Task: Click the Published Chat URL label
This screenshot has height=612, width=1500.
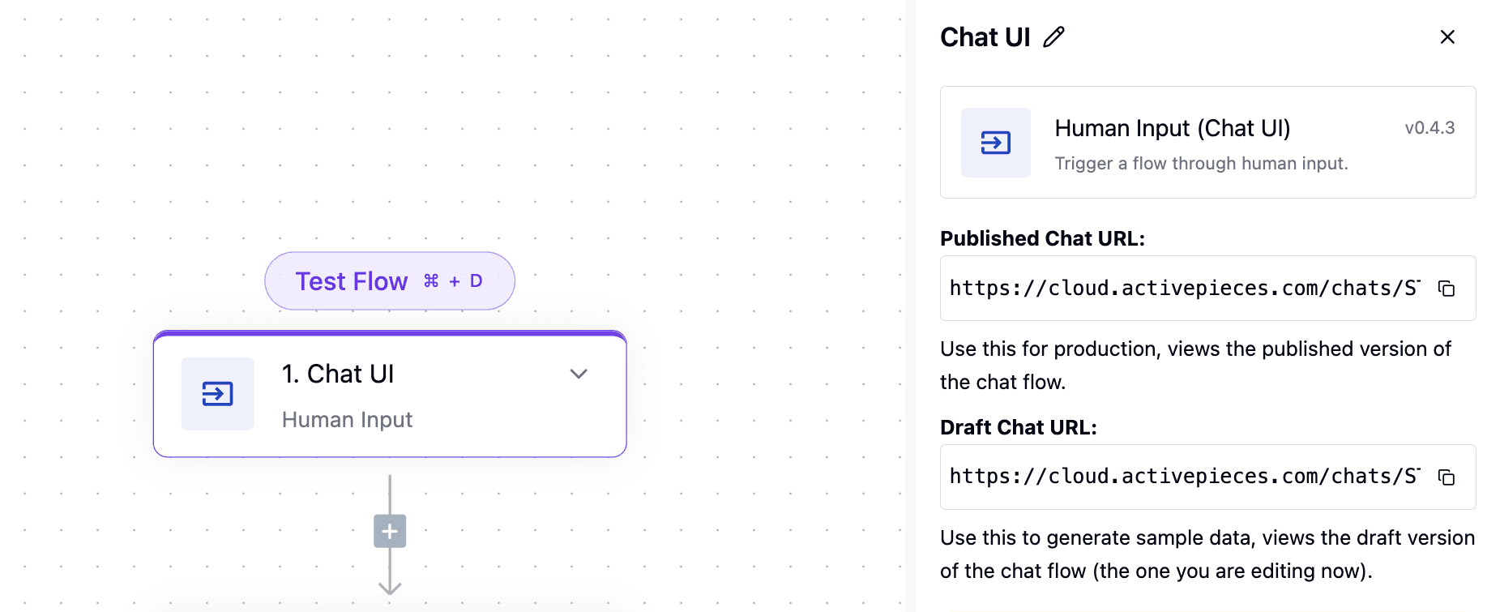Action: tap(1042, 238)
